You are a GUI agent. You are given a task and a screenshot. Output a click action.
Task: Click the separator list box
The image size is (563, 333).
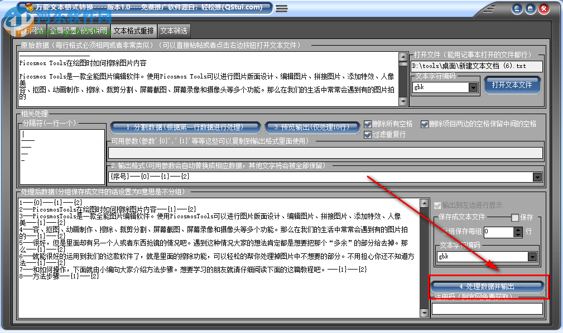[62, 156]
